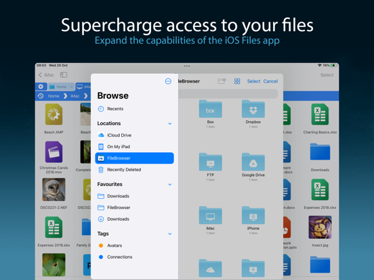Image resolution: width=374 pixels, height=280 pixels.
Task: Switch to the Home tab
Action: coord(61,87)
